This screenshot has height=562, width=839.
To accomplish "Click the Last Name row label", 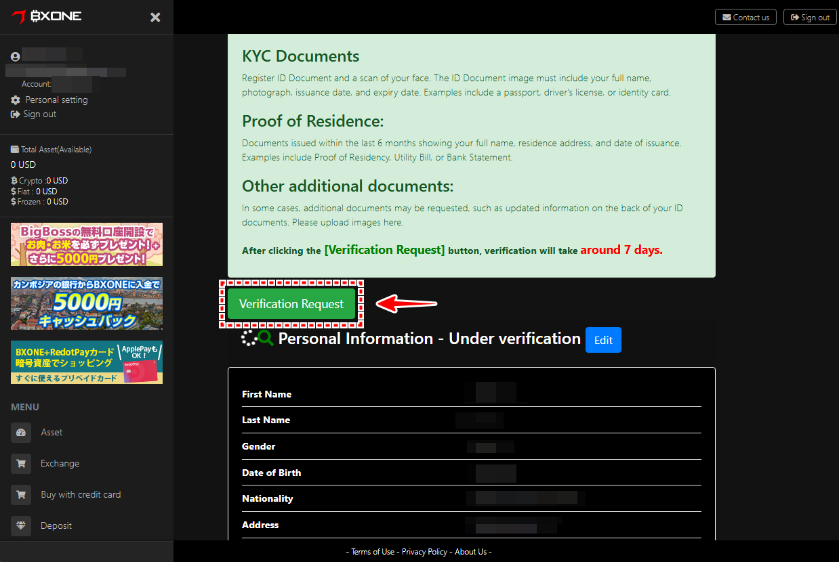I will coord(266,420).
